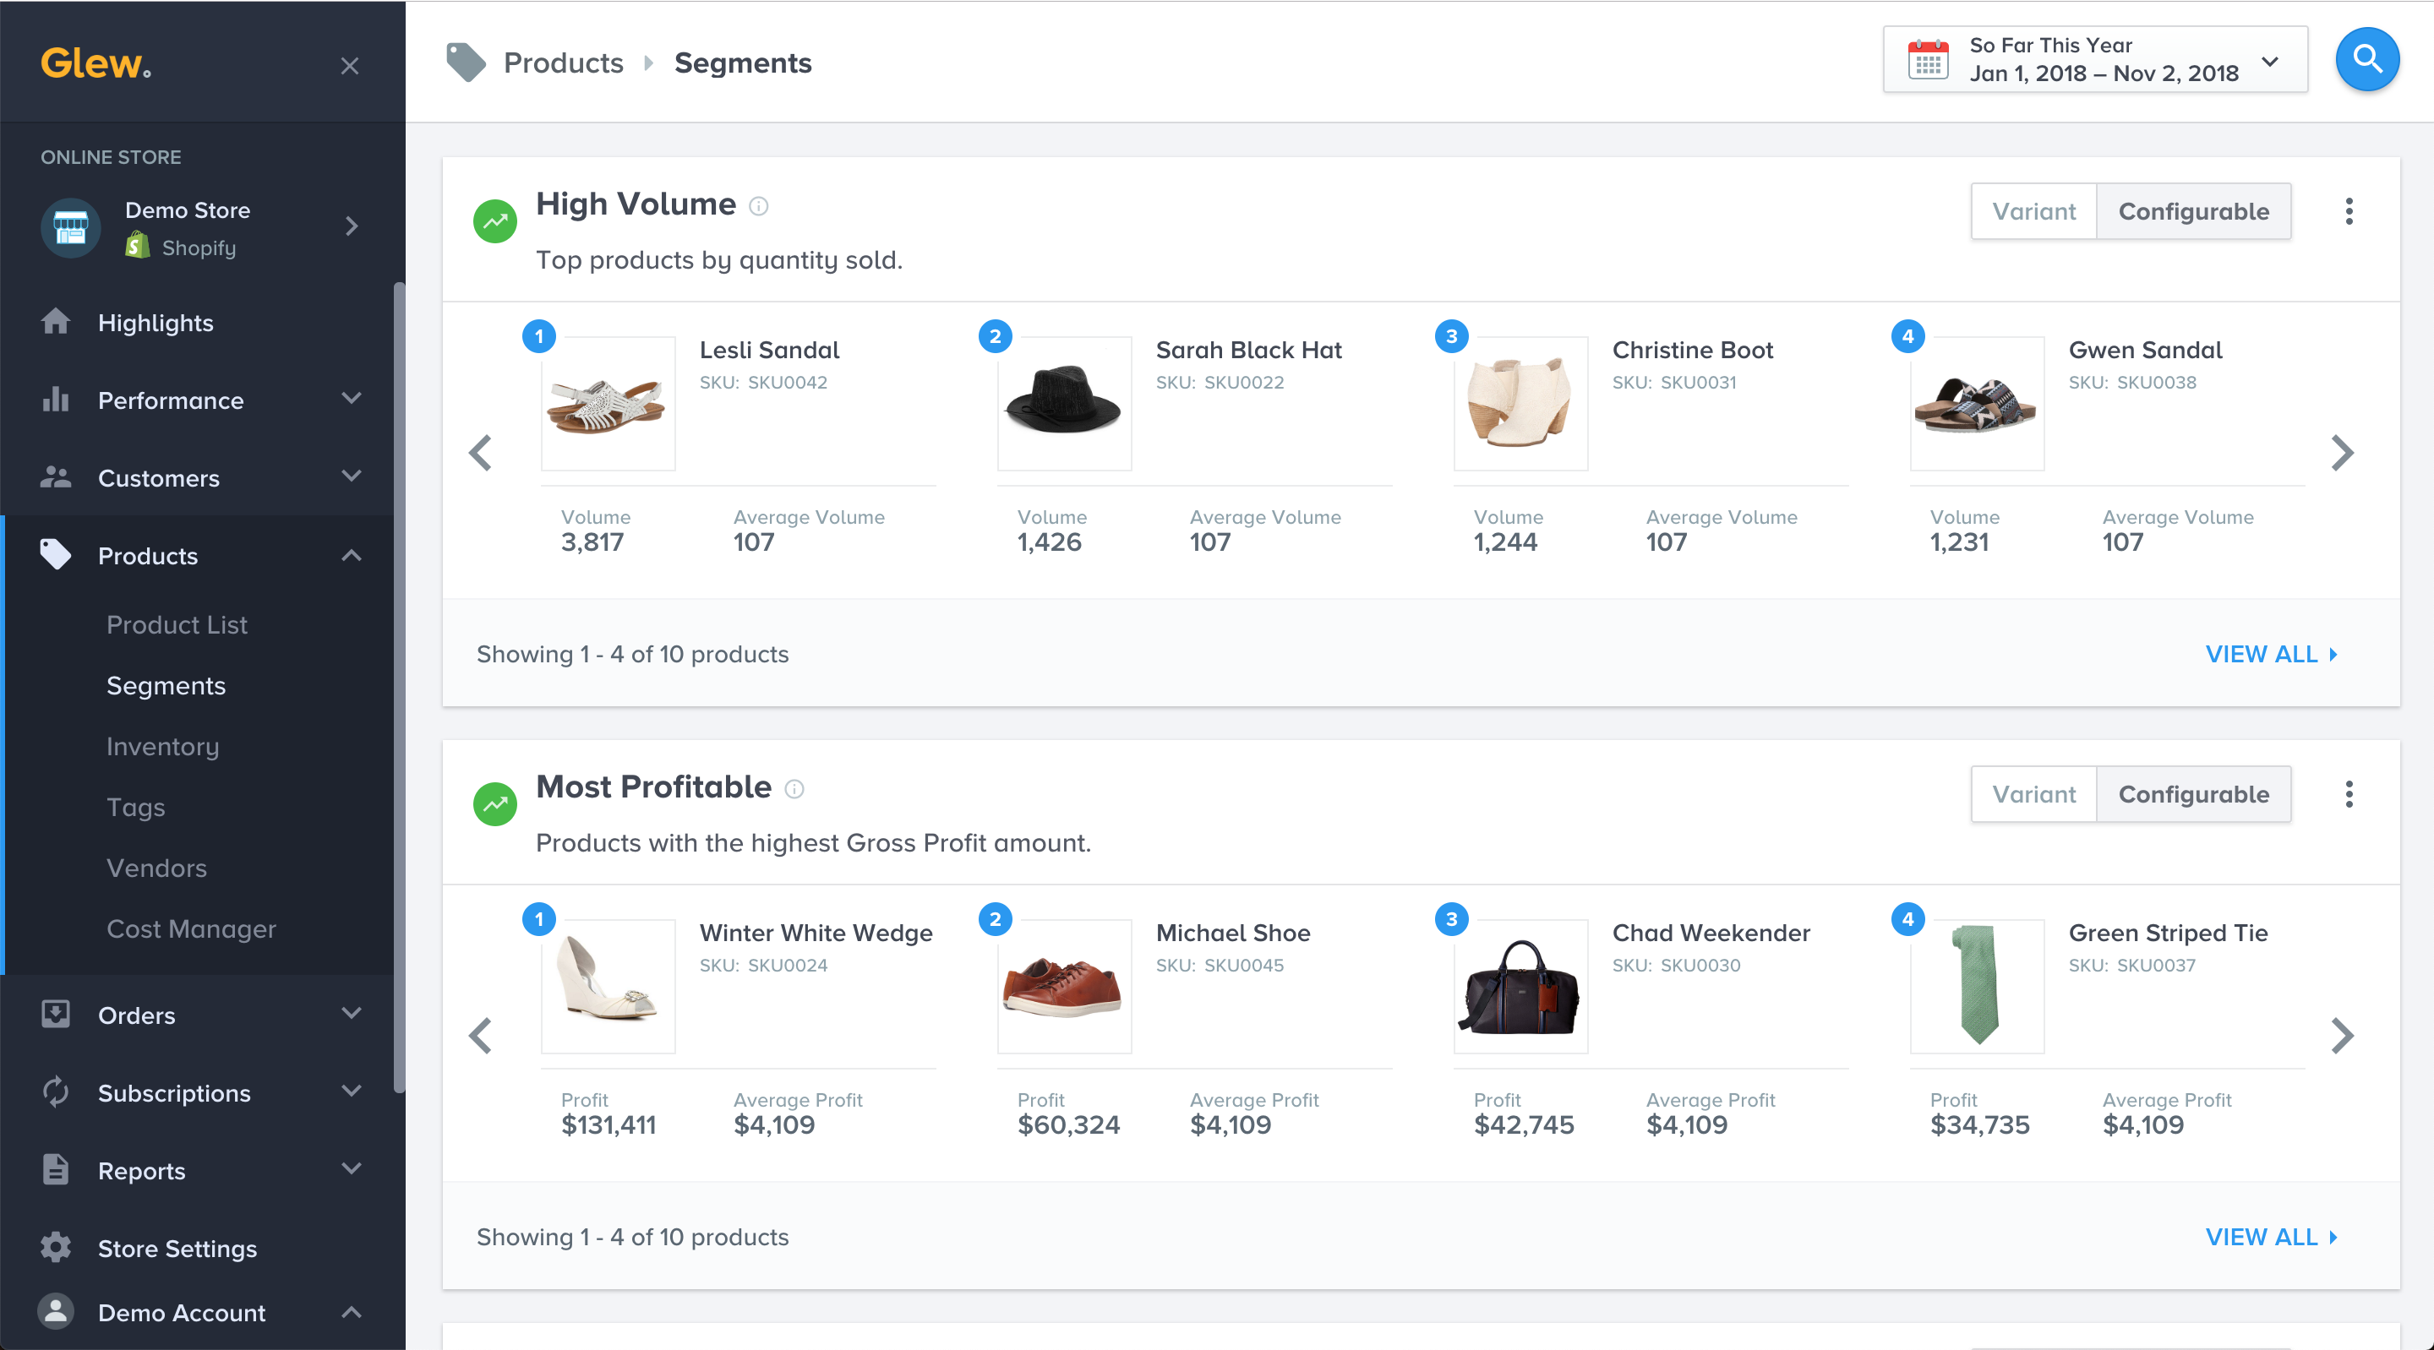Expand the date range dropdown
2434x1350 pixels.
click(2264, 63)
